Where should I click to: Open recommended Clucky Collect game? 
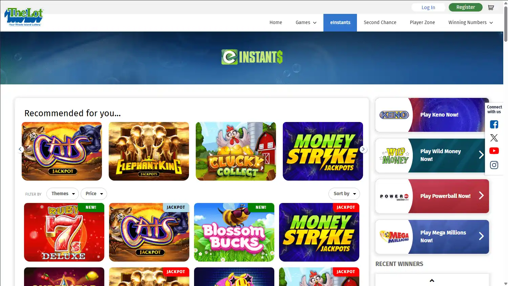point(236,151)
